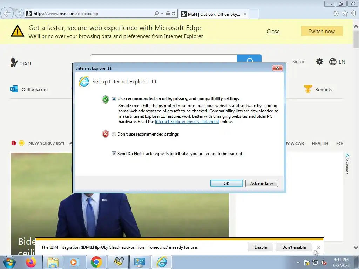This screenshot has height=269, width=359.
Task: Click the msn logo
Action: tap(21, 62)
